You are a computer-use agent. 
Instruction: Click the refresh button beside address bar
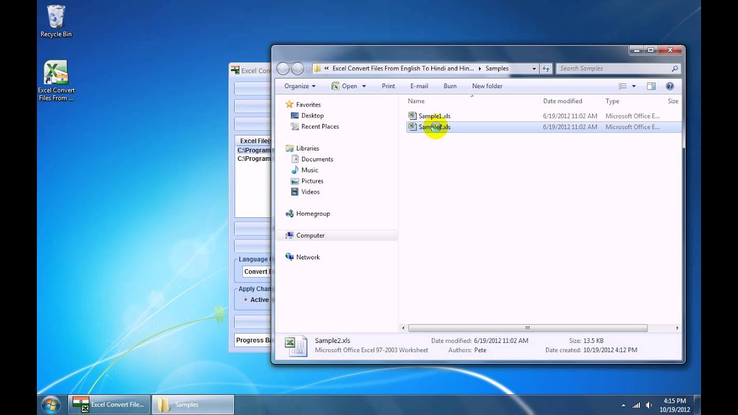(546, 69)
